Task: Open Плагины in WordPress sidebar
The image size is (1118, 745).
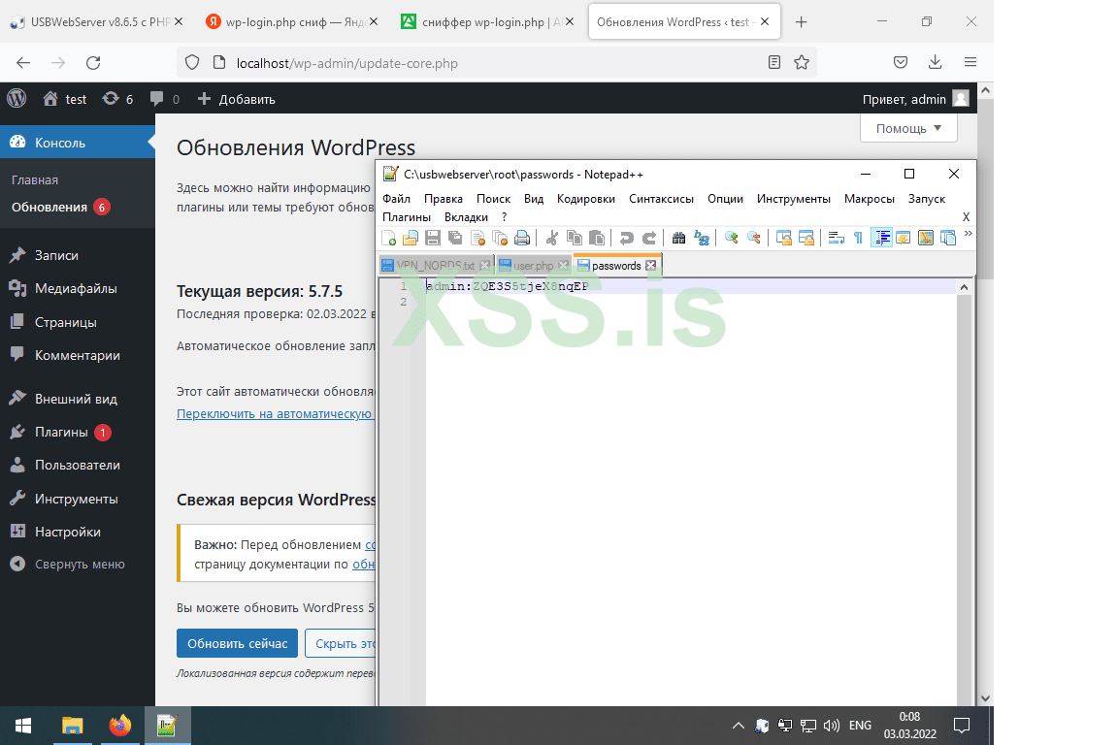Action: click(x=61, y=432)
